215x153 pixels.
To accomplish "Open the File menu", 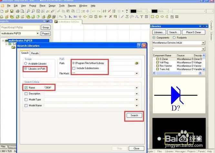I will tap(9, 5).
